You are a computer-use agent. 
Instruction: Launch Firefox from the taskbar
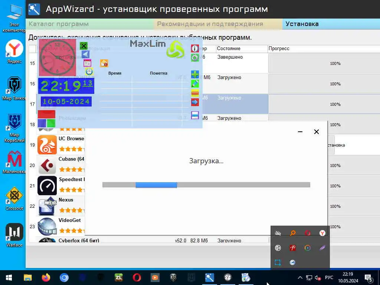pyautogui.click(x=46, y=278)
